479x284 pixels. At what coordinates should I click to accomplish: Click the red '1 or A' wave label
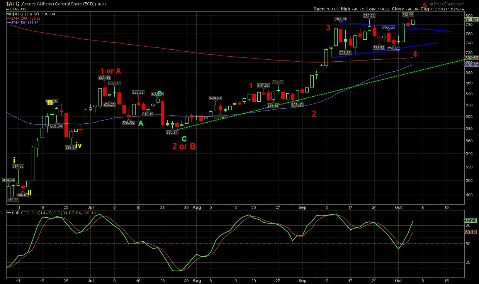pyautogui.click(x=110, y=71)
